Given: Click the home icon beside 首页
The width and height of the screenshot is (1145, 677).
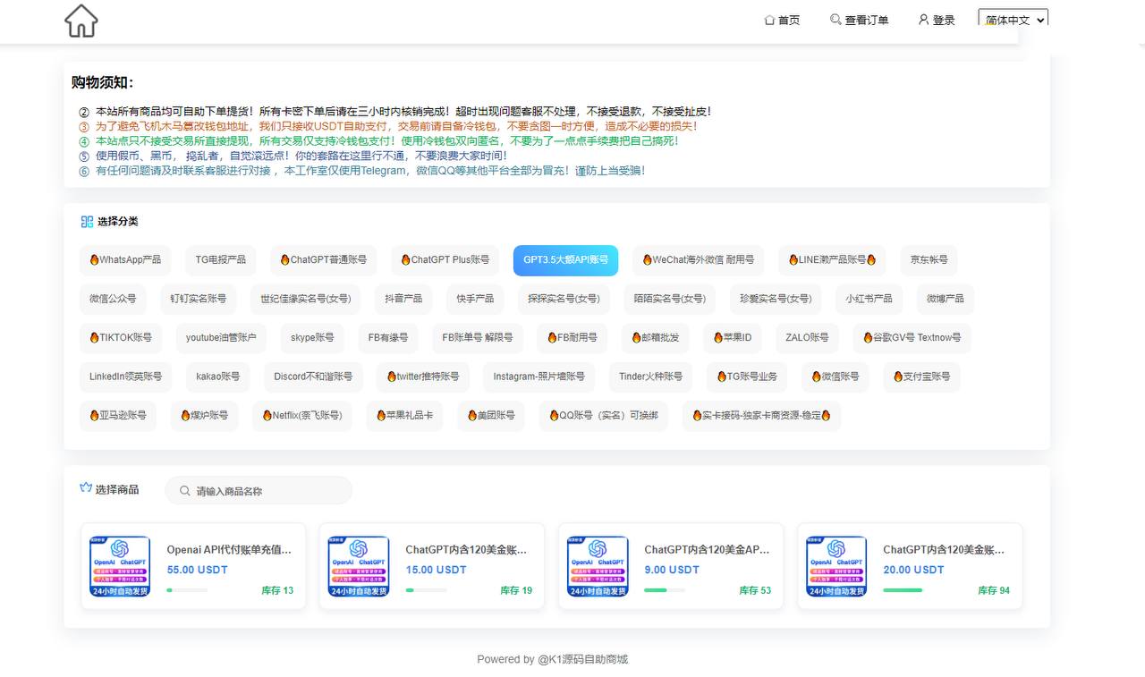Looking at the screenshot, I should click(x=769, y=20).
